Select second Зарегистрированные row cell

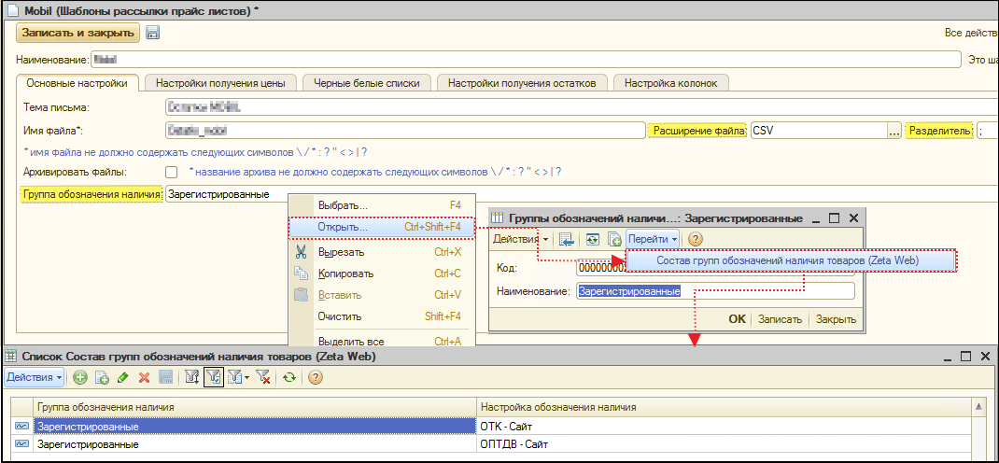[256, 444]
